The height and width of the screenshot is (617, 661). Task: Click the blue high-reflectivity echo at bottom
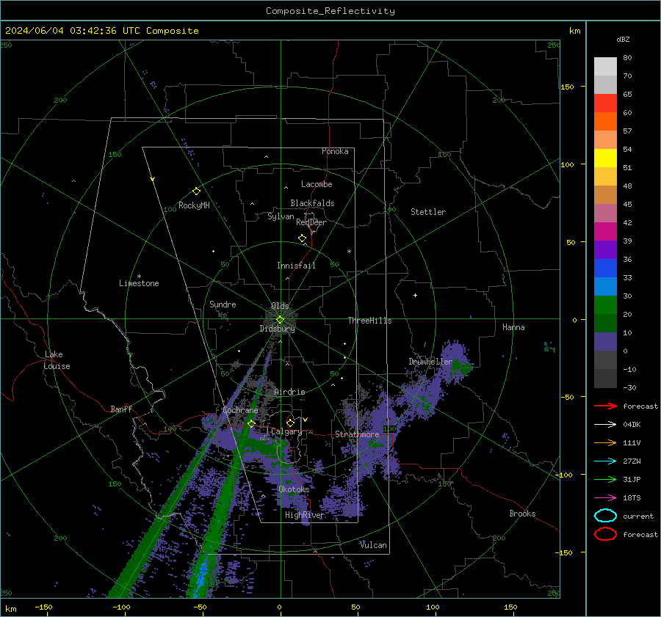pyautogui.click(x=203, y=575)
